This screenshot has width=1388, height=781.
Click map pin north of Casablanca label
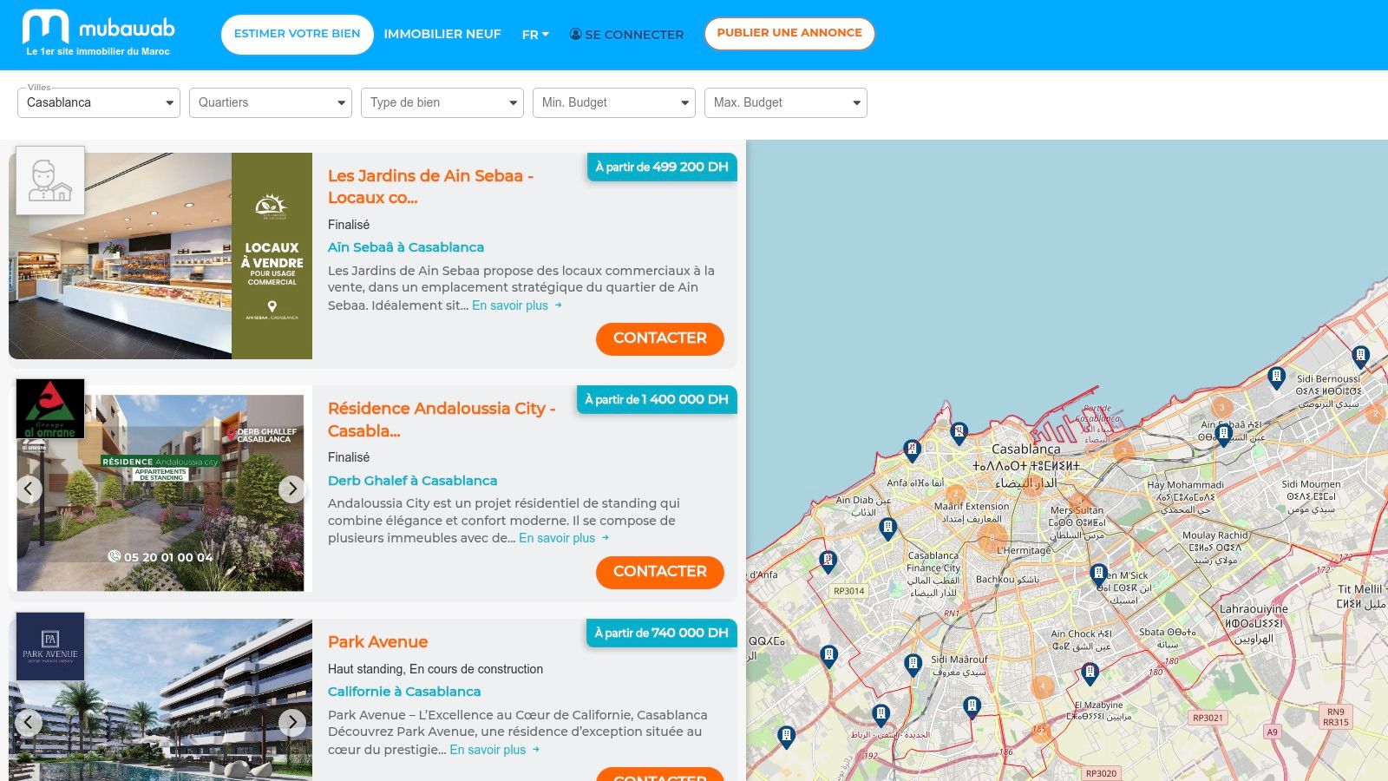(959, 433)
